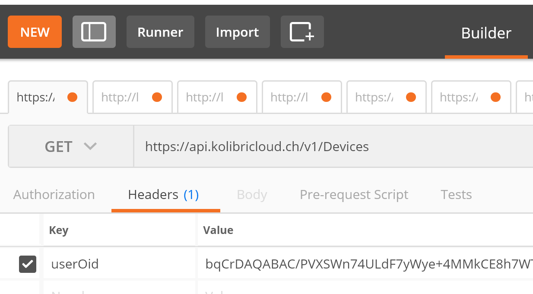Click unsaved dot on first https tab
The width and height of the screenshot is (533, 294).
tap(73, 97)
